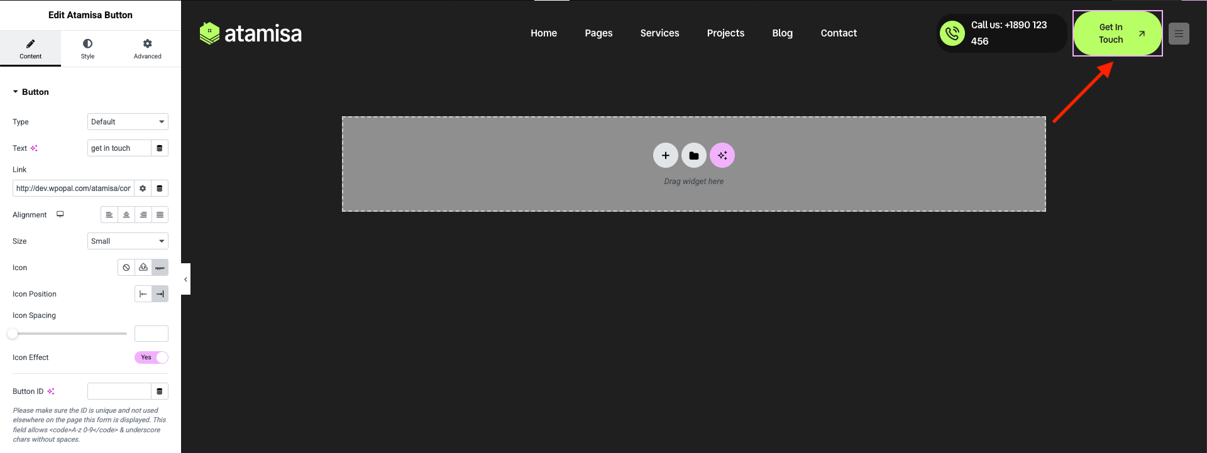1207x453 pixels.
Task: Click the Icon Spacing slider handle
Action: pos(13,334)
